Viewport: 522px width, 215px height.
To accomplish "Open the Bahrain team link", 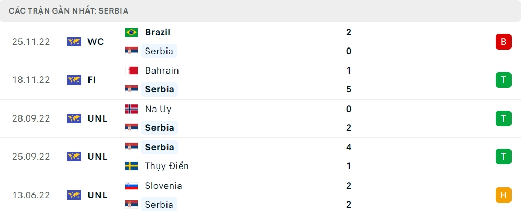I will [x=162, y=70].
